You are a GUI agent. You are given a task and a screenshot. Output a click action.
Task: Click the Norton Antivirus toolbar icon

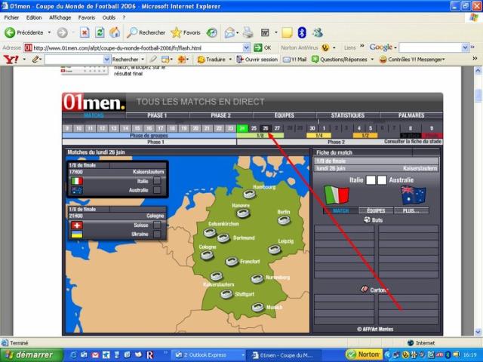click(325, 48)
